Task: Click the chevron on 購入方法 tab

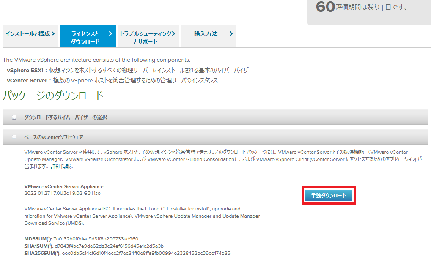Action: pos(231,33)
